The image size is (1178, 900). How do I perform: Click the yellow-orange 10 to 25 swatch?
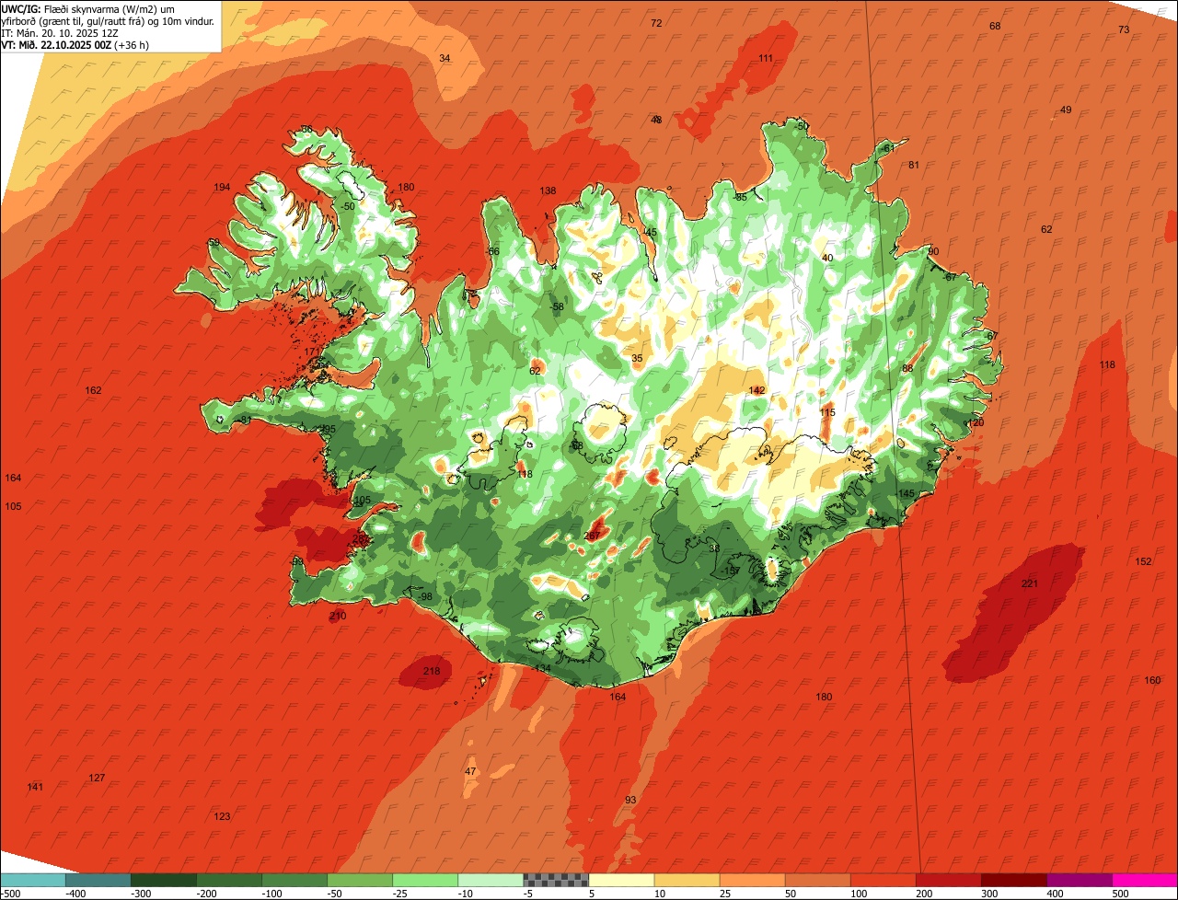coord(687,880)
